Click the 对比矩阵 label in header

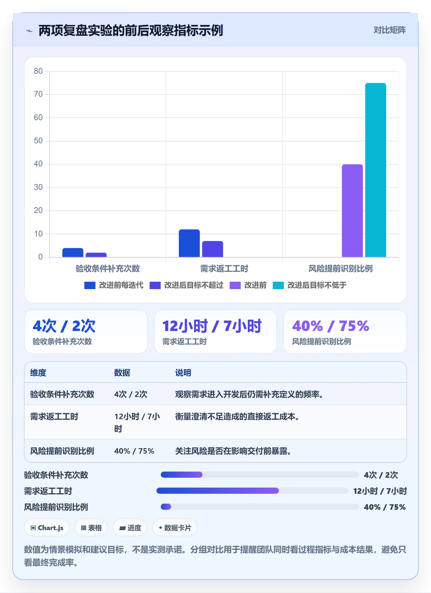point(389,30)
